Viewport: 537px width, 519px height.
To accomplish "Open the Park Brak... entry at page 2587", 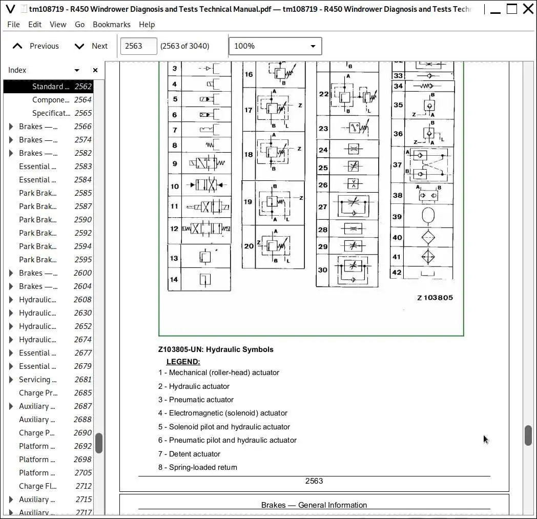I will 48,206.
